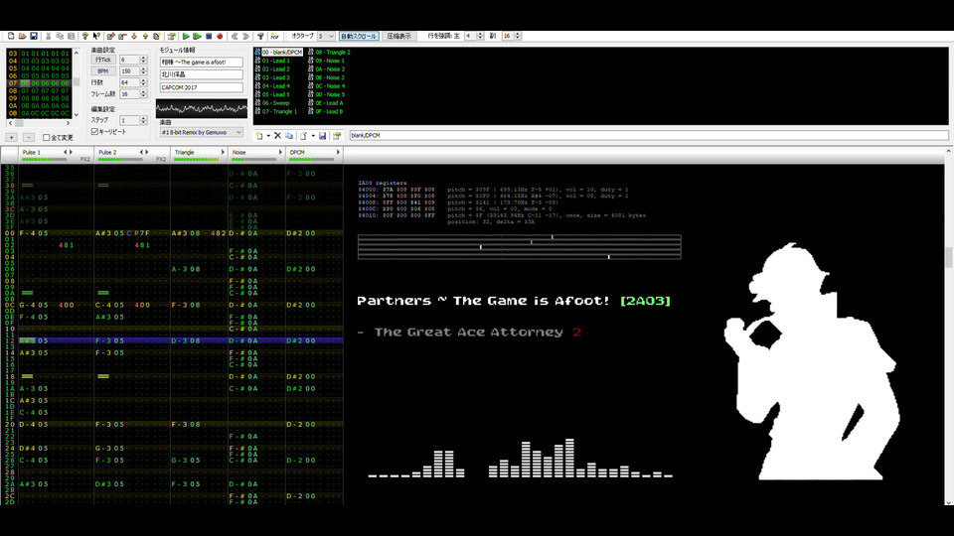Screen dimensions: 954x536
Task: Open the Module properties icon
Action: [172, 37]
